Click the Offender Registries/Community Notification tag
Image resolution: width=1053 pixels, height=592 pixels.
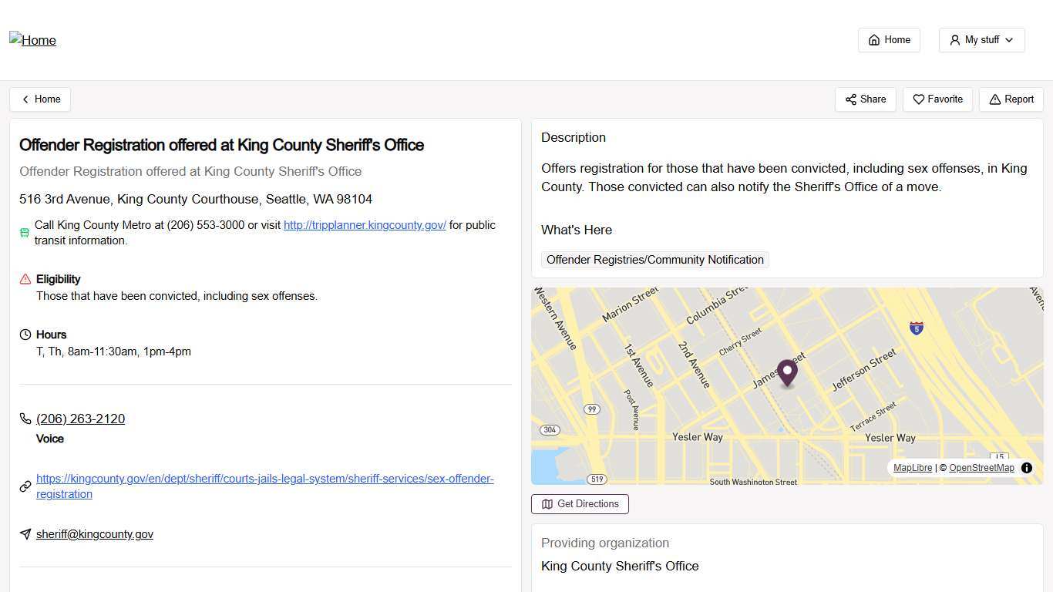[x=654, y=260]
